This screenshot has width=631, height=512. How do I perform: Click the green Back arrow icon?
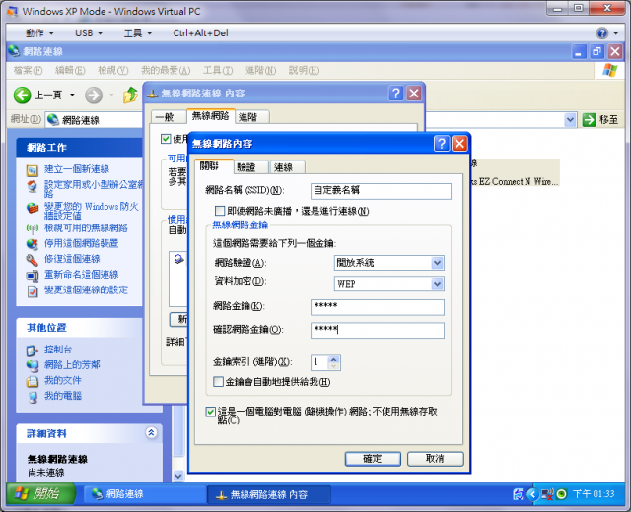click(x=22, y=96)
